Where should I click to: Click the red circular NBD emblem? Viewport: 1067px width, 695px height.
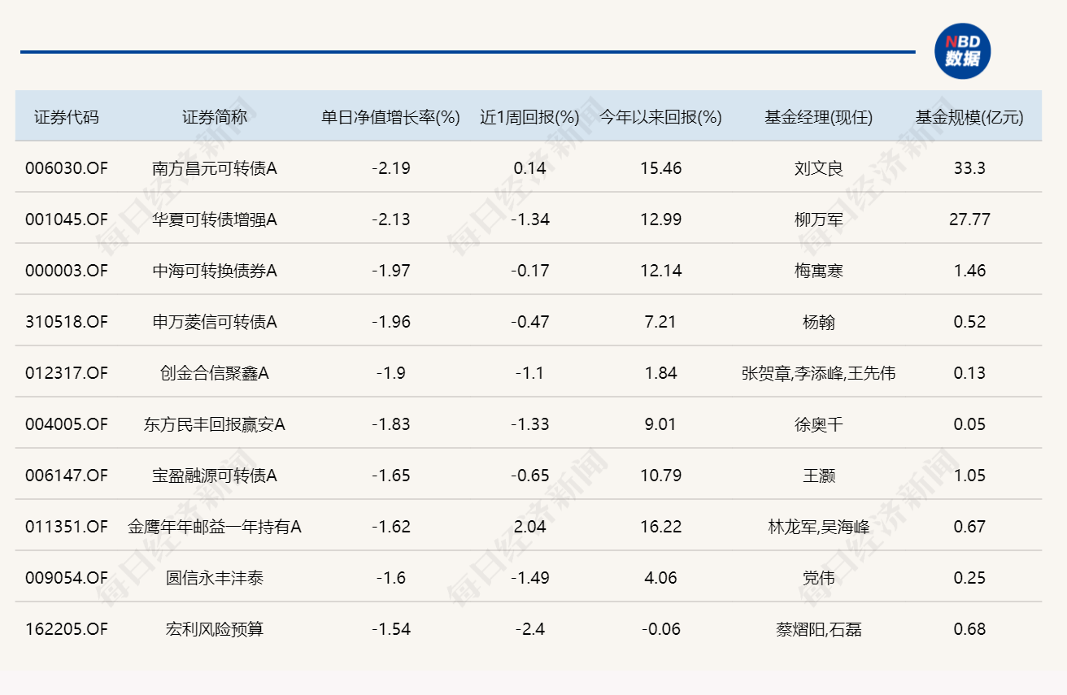tap(963, 50)
